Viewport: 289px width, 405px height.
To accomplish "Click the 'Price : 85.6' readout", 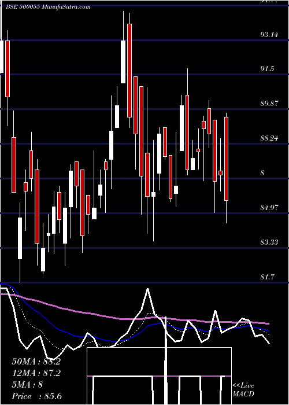I will click(x=36, y=396).
